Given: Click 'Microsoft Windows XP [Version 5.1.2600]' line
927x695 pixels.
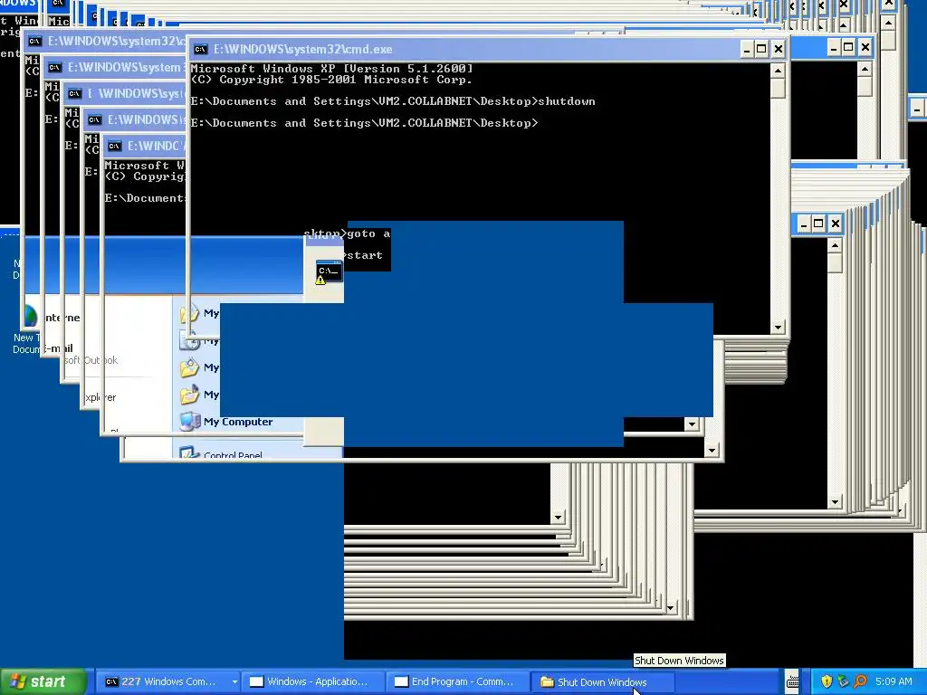Looking at the screenshot, I should (331, 69).
